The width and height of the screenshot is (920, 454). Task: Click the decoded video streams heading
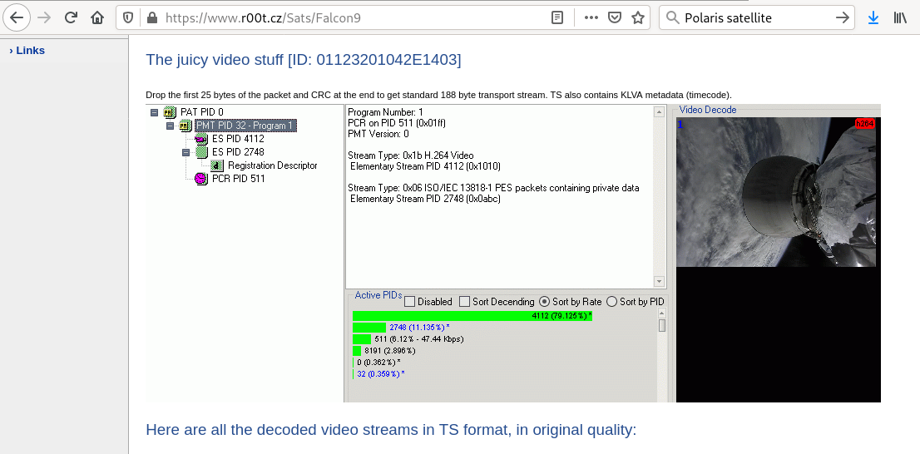click(391, 430)
